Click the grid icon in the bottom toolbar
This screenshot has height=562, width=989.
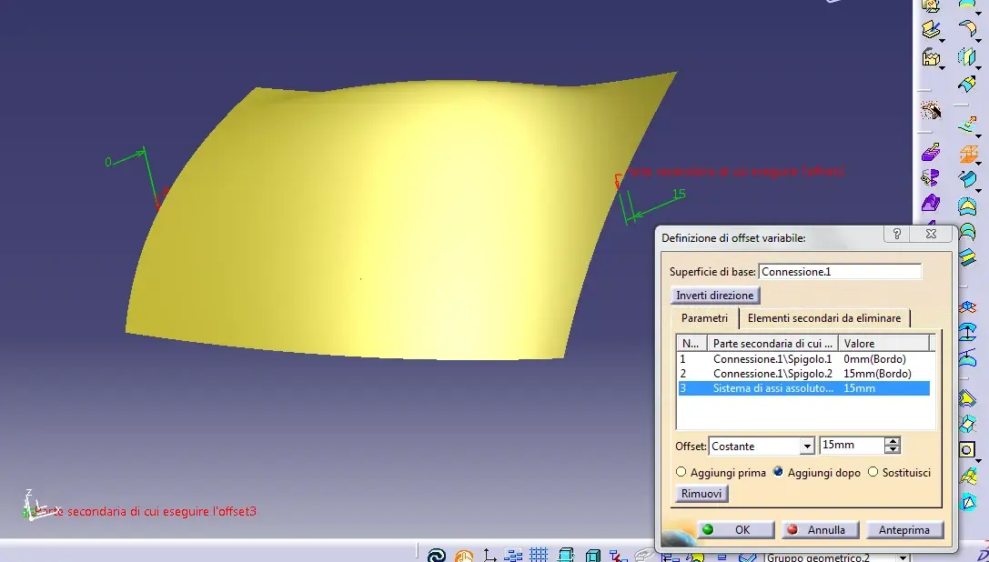(x=539, y=554)
